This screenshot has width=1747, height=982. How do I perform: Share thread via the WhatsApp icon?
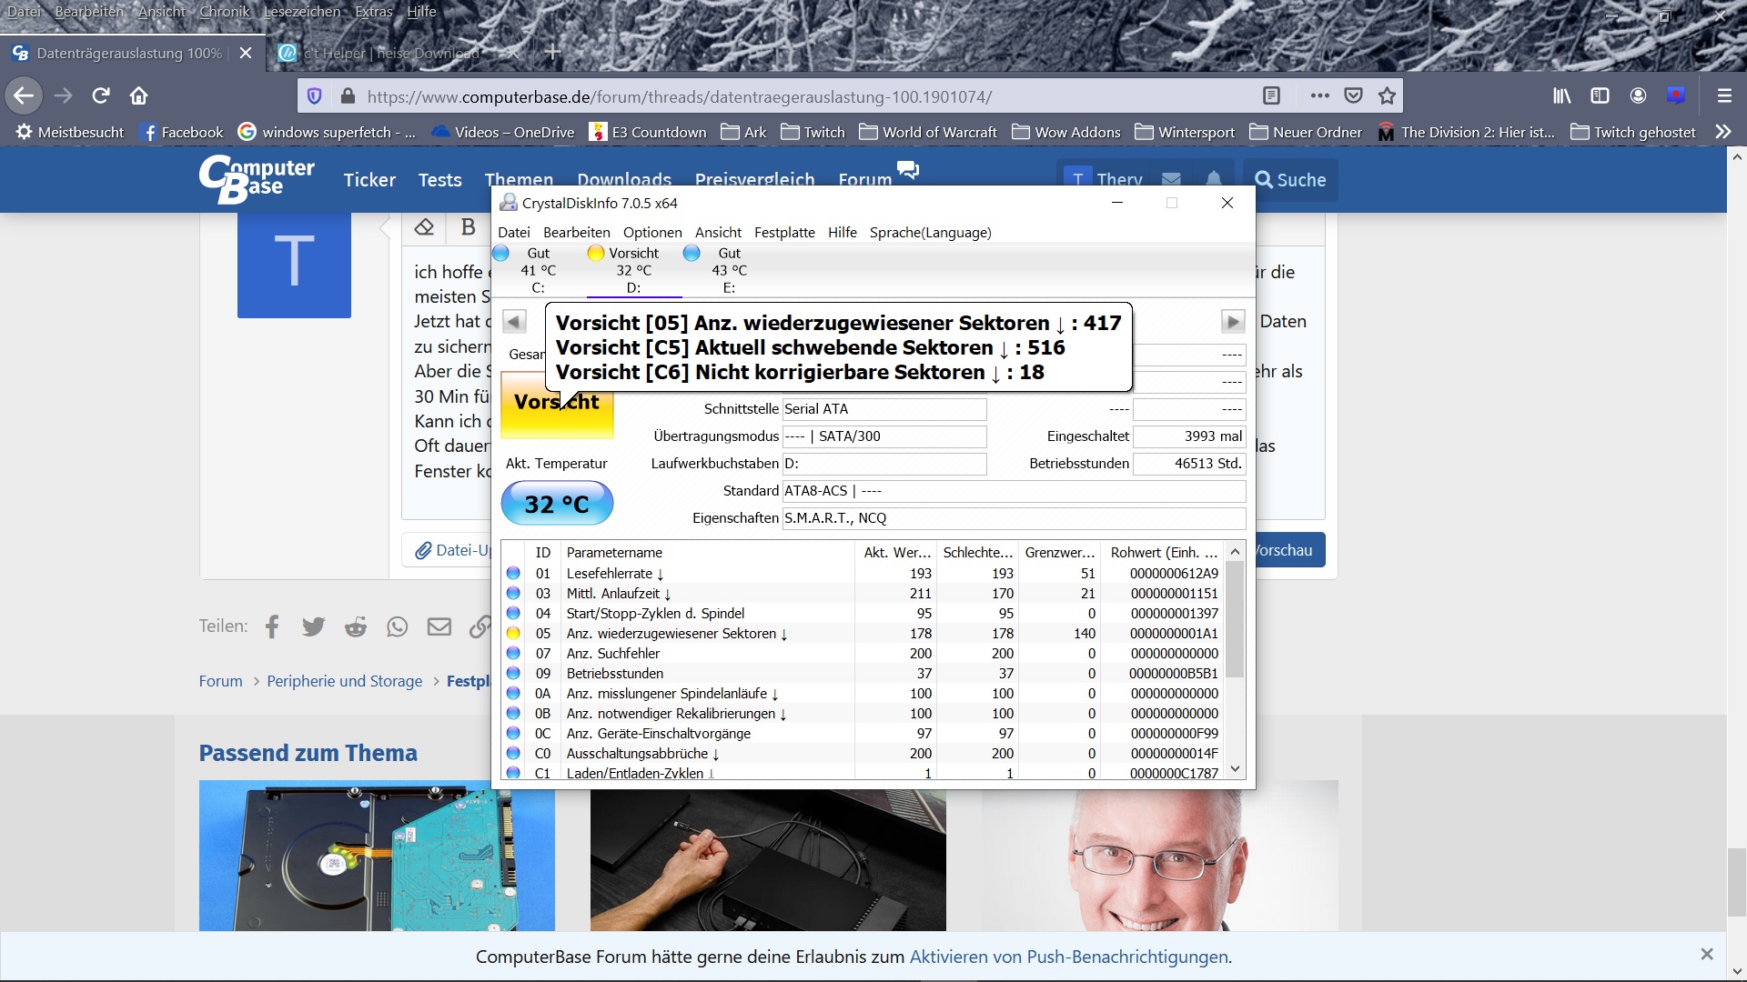(x=398, y=626)
